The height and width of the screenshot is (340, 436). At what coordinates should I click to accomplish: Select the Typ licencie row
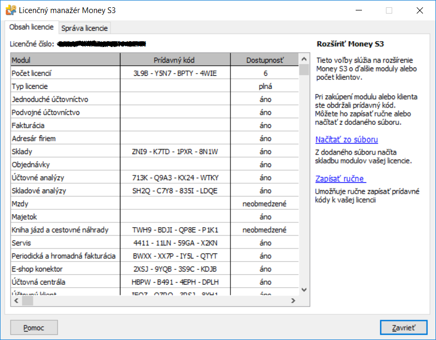[x=154, y=86]
